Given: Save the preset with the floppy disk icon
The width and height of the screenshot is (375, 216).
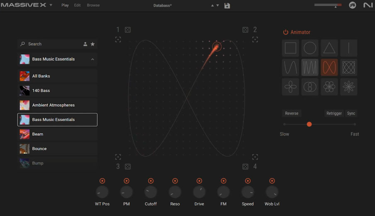Looking at the screenshot, I should pyautogui.click(x=227, y=5).
